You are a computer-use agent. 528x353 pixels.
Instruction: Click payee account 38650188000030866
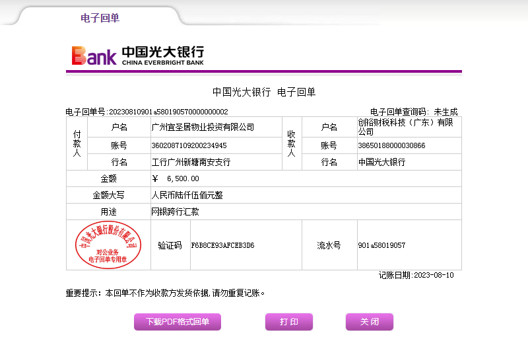coord(391,145)
